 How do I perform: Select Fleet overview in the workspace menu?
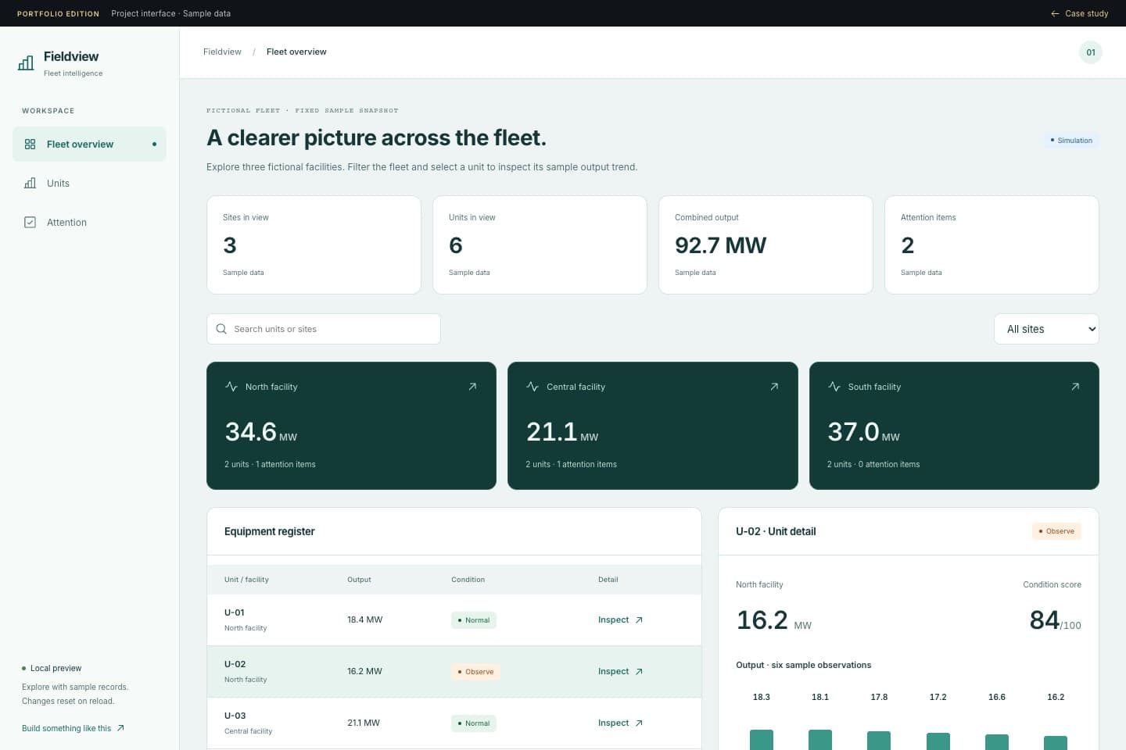[89, 145]
